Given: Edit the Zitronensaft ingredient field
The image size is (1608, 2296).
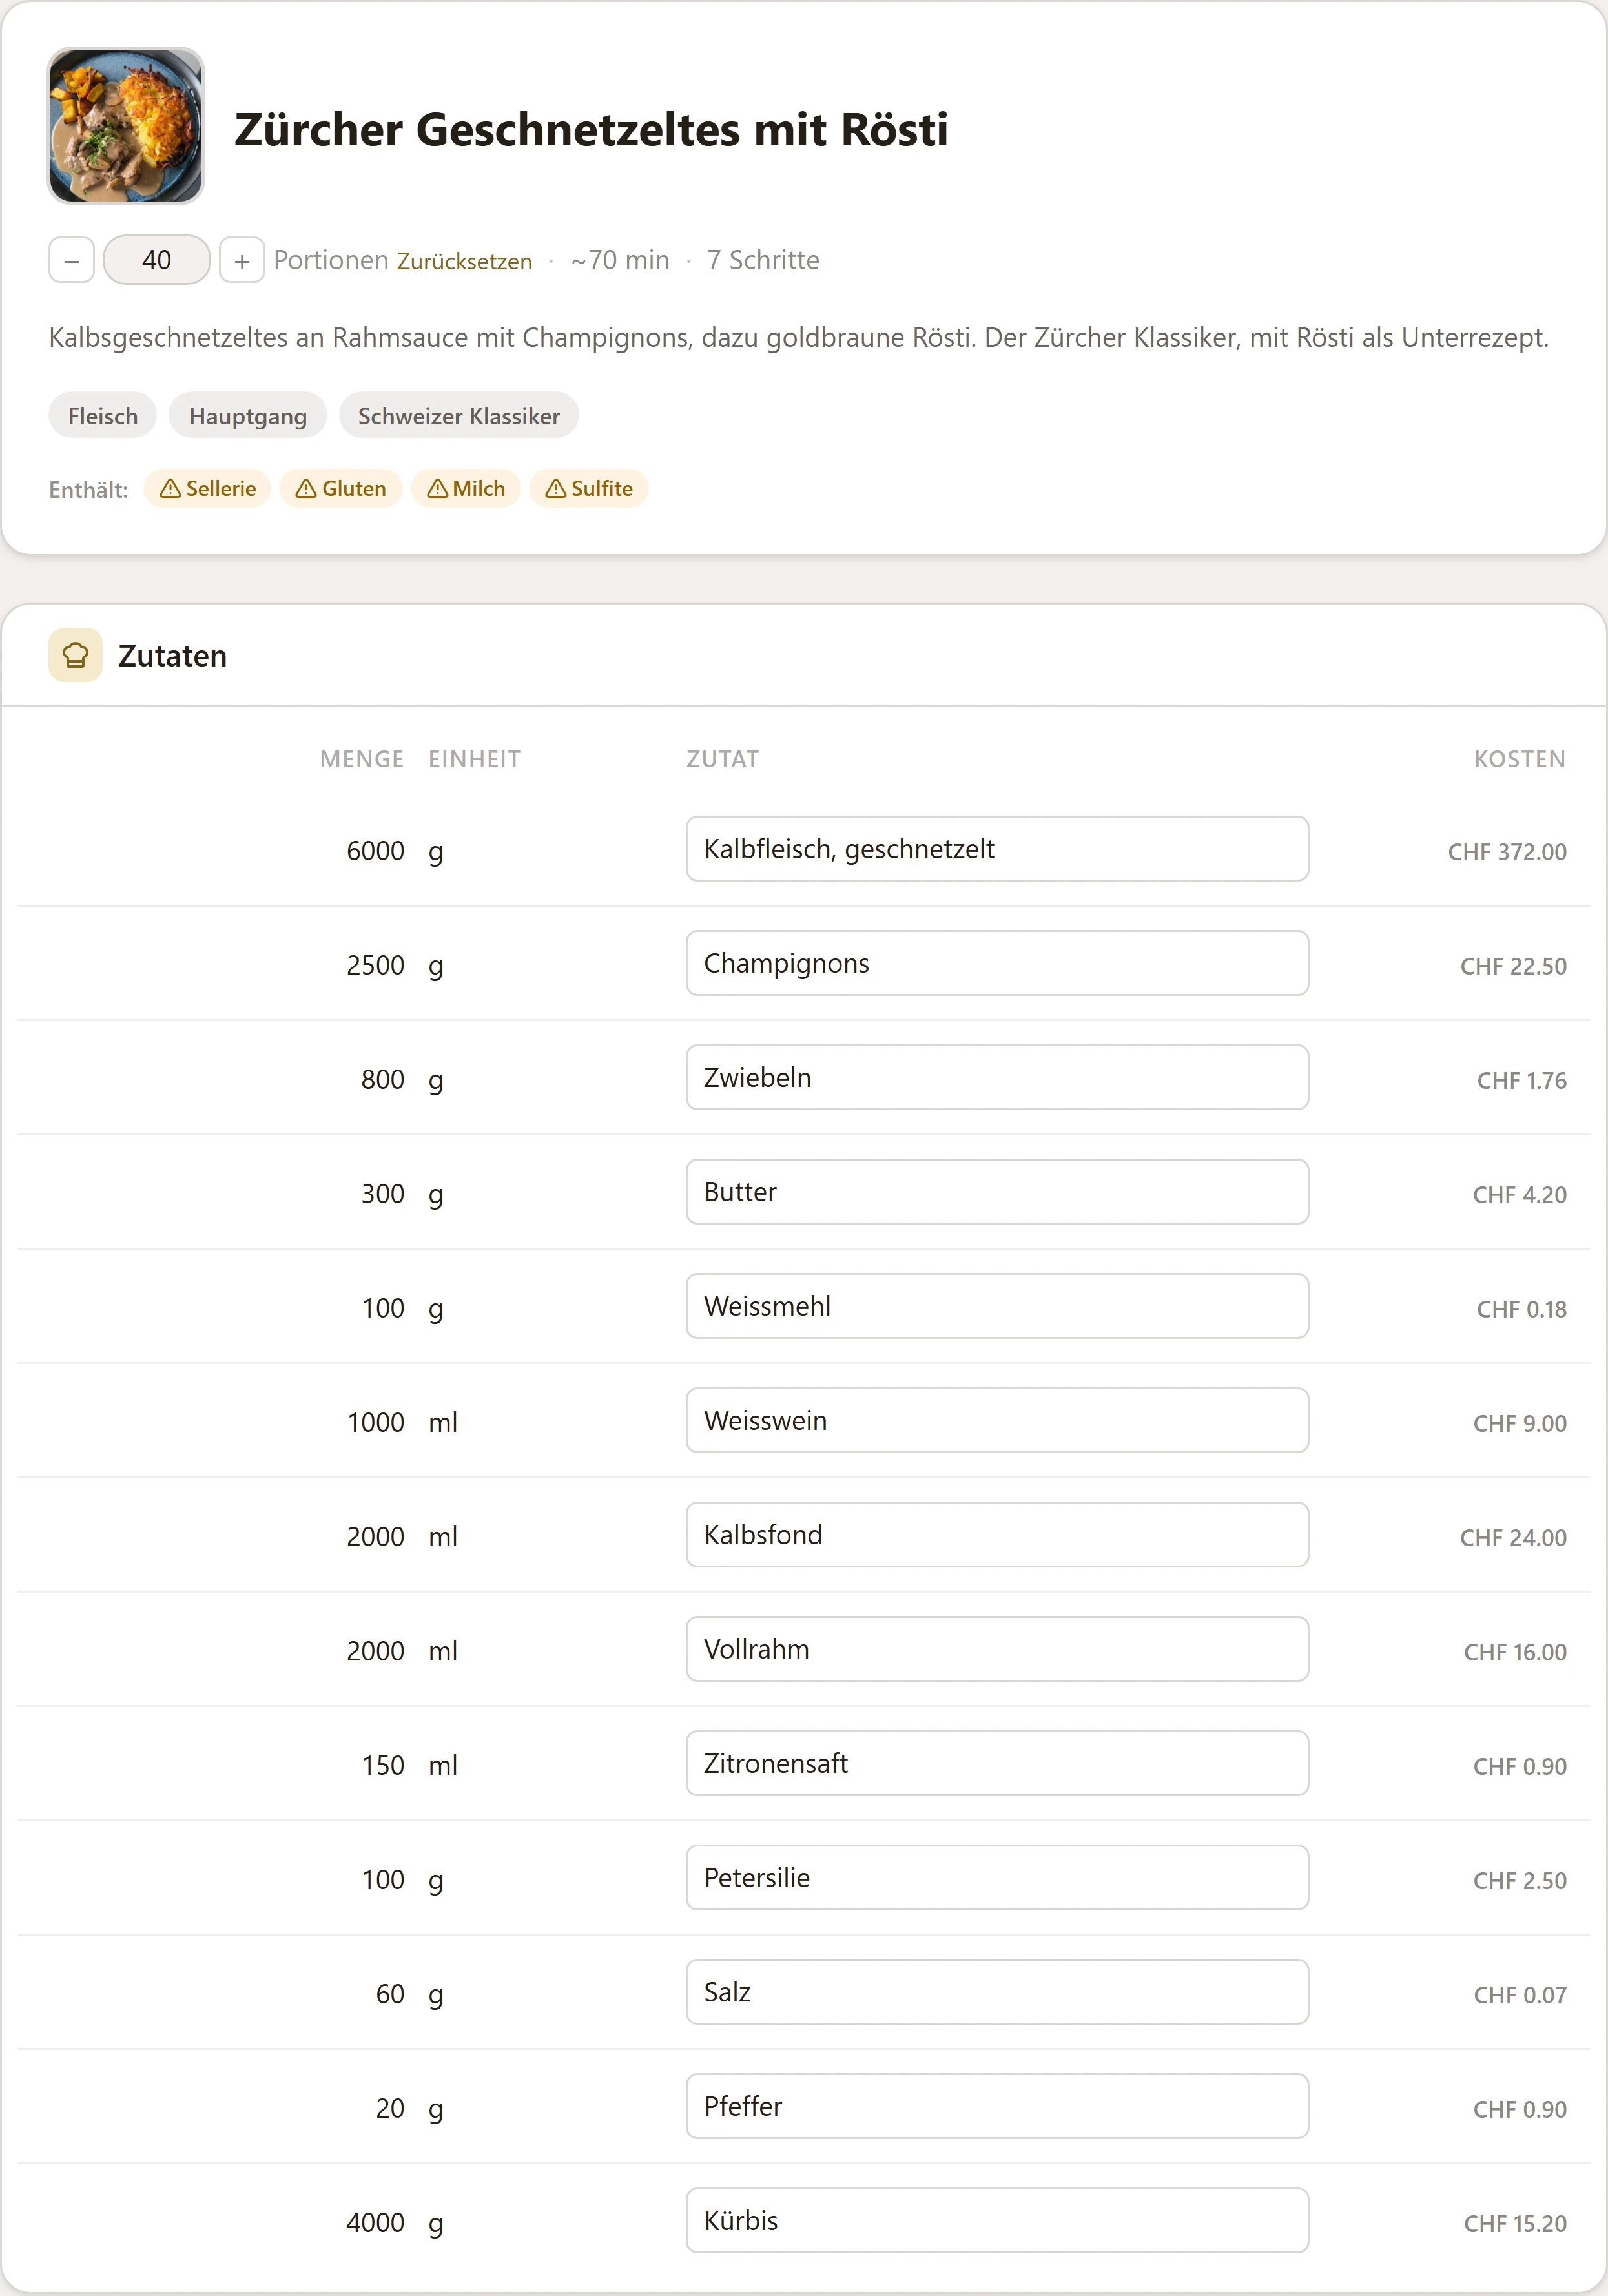Looking at the screenshot, I should point(997,1763).
